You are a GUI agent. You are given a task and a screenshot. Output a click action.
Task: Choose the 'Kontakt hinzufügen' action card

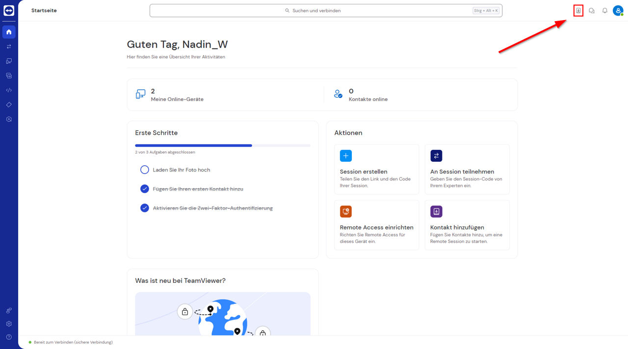pos(467,225)
